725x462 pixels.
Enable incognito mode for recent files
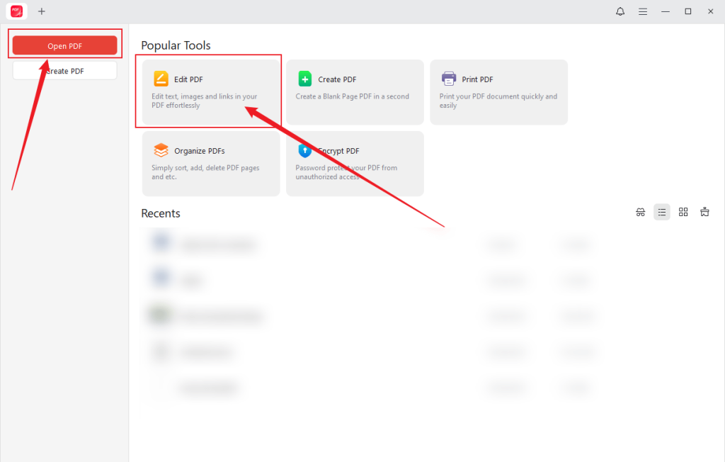point(640,212)
